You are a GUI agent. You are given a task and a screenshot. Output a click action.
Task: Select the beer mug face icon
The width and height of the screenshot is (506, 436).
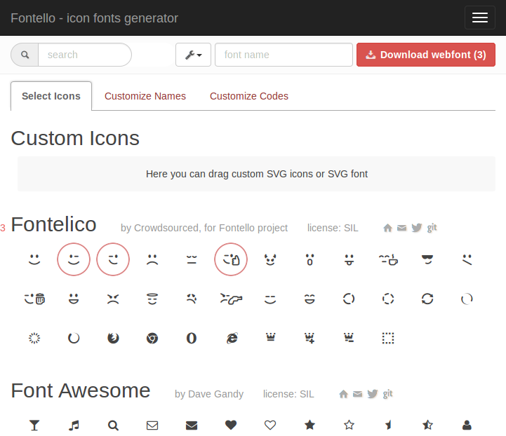(34, 299)
